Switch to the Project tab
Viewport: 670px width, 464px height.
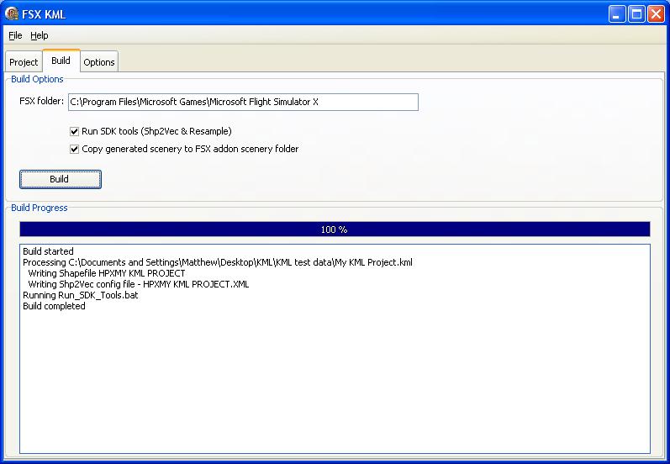(x=24, y=62)
